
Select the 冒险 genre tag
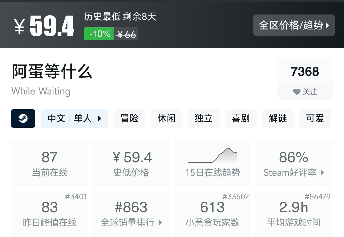[129, 118]
